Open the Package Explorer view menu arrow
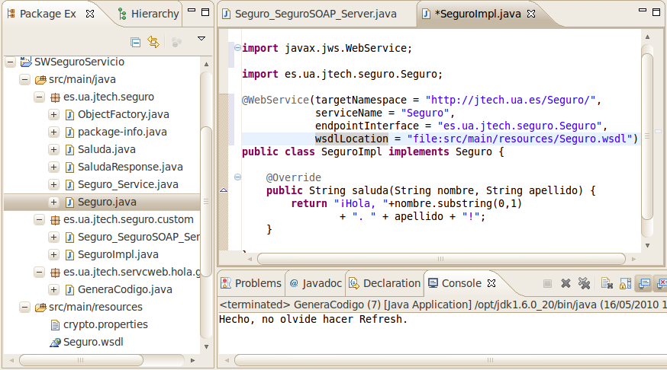667x370 pixels. point(201,39)
